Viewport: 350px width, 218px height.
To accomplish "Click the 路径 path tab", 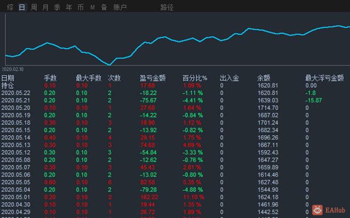I will point(167,7).
